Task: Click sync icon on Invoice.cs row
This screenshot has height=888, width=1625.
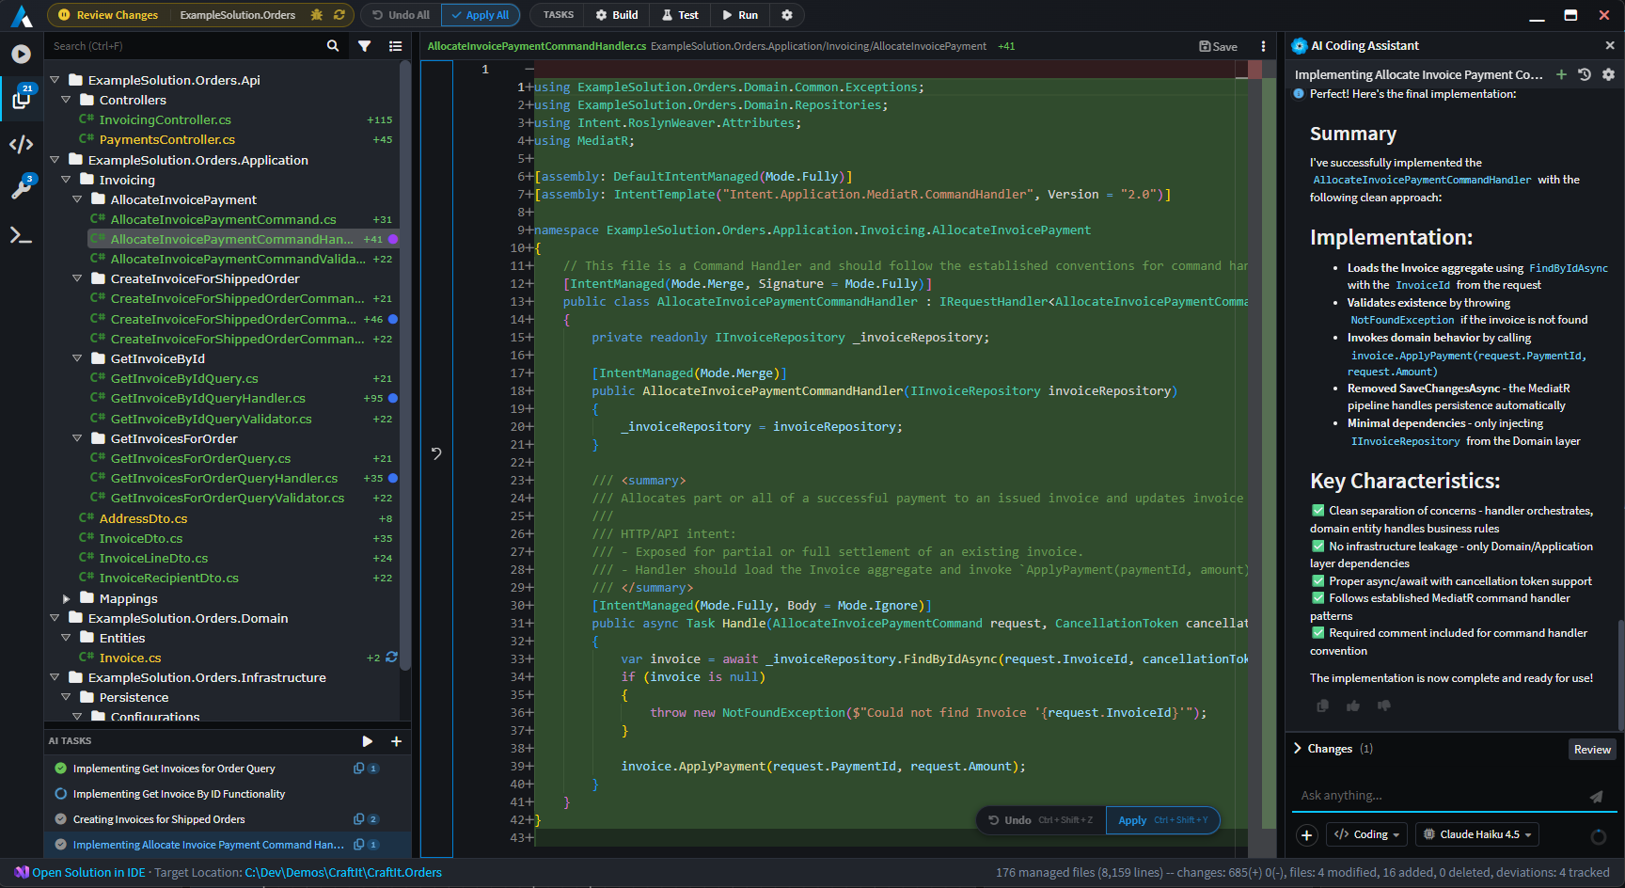Action: click(x=391, y=658)
